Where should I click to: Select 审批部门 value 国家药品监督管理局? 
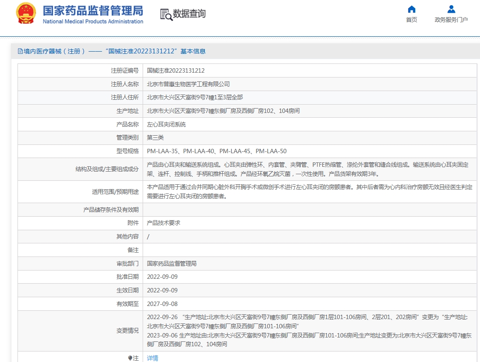pyautogui.click(x=172, y=264)
